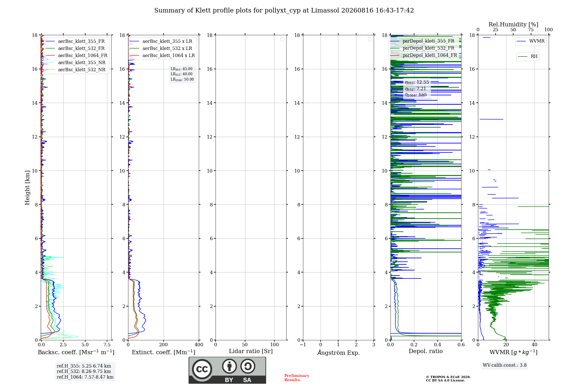Click the 'BY' label in the license badge
This screenshot has height=386, width=568.
tap(229, 380)
